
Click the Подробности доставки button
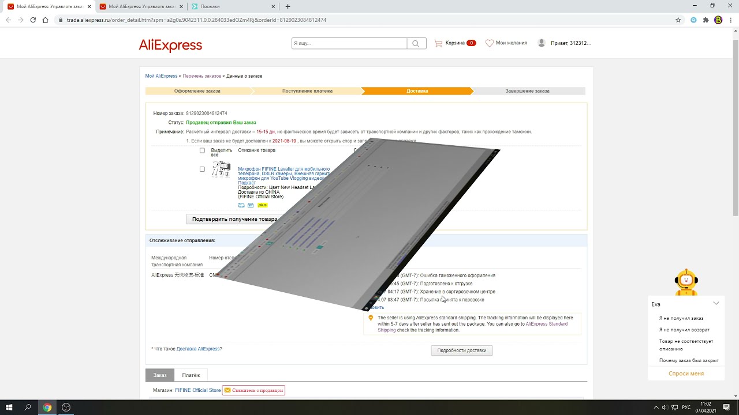tap(461, 350)
